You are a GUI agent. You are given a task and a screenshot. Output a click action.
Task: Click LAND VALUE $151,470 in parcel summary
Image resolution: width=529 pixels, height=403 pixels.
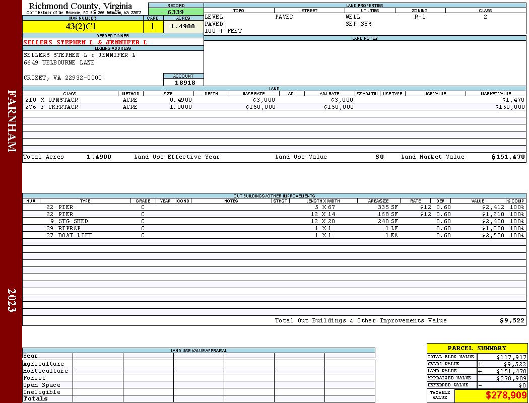point(511,371)
